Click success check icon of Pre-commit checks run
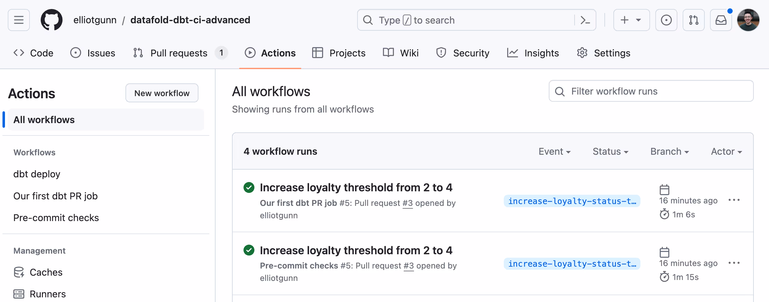Screen dimensions: 769x302 249,250
